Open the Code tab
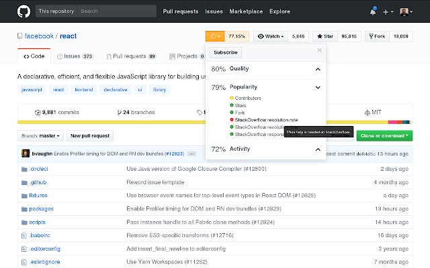 [x=34, y=56]
